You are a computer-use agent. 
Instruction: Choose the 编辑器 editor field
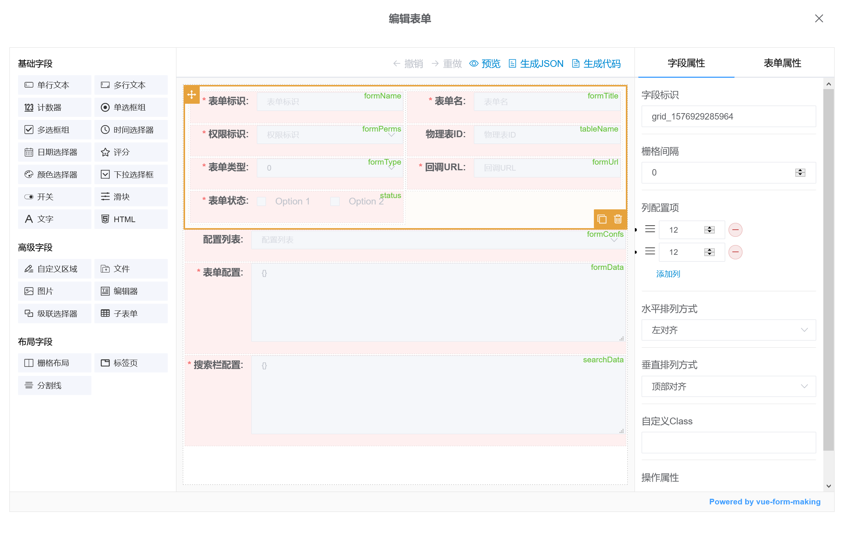131,291
